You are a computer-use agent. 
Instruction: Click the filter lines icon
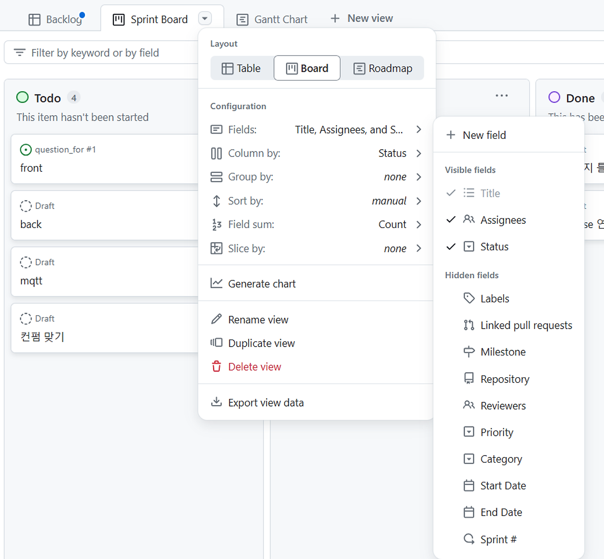point(19,52)
